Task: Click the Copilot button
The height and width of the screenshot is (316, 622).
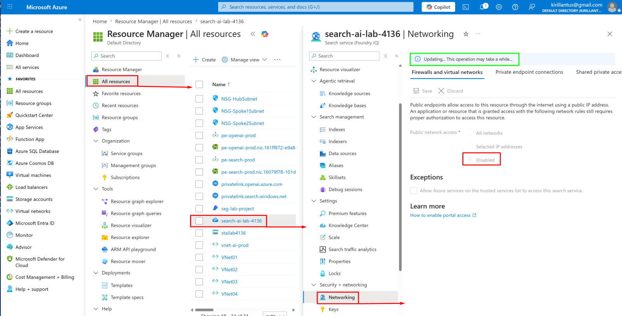Action: pyautogui.click(x=439, y=7)
